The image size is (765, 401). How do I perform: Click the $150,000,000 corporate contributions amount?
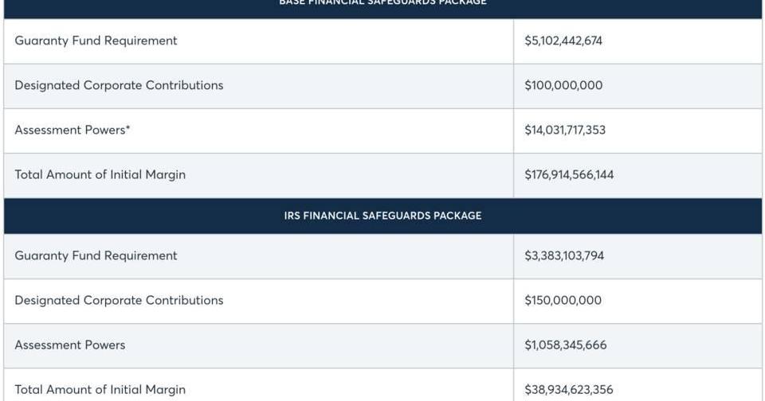coord(563,300)
